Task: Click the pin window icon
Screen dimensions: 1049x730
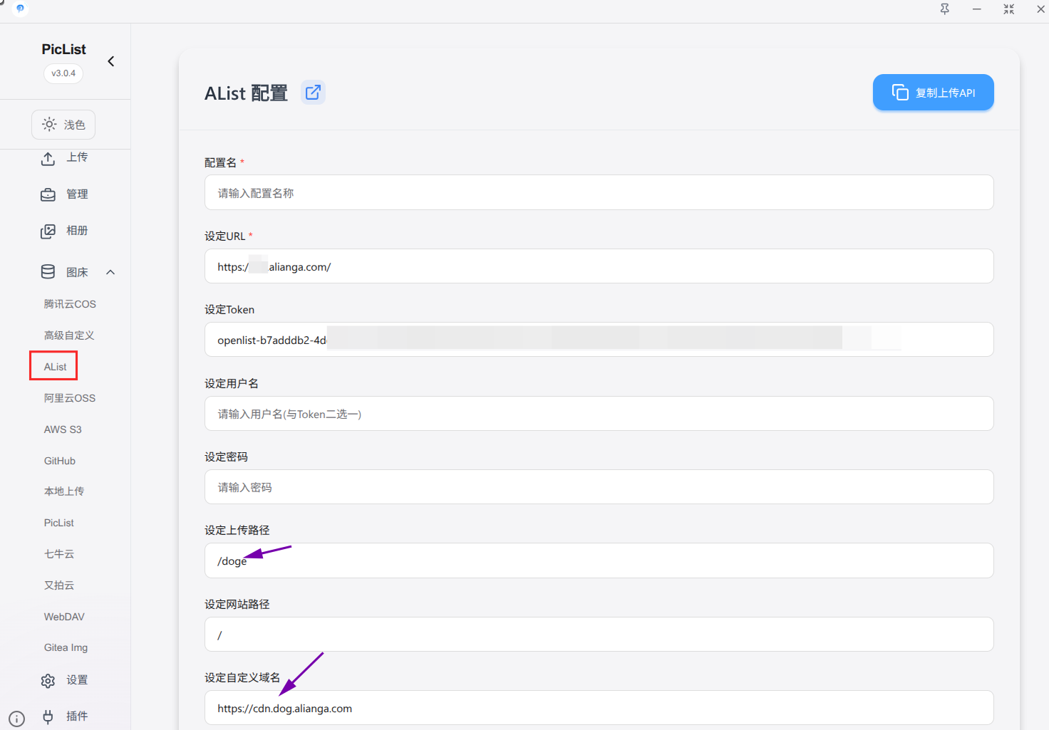Action: click(x=945, y=9)
